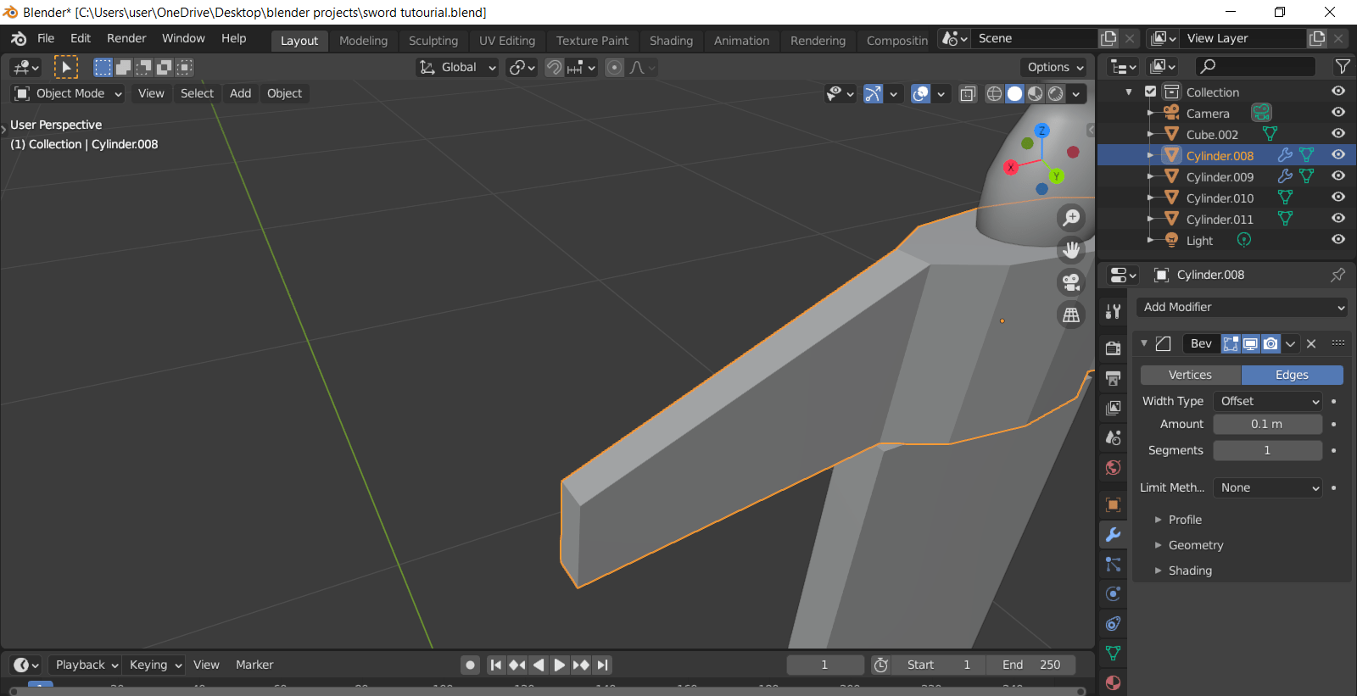Image resolution: width=1357 pixels, height=696 pixels.
Task: Uncheck the Collection checkbox in outliner
Action: (x=1151, y=92)
